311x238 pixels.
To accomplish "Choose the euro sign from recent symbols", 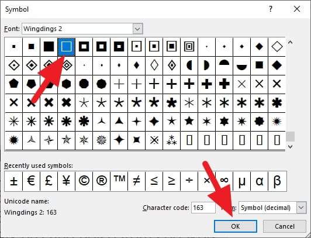I will [32, 181].
